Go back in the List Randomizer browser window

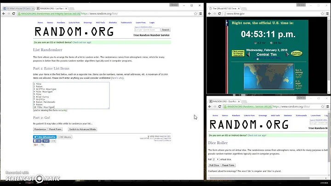4,13
